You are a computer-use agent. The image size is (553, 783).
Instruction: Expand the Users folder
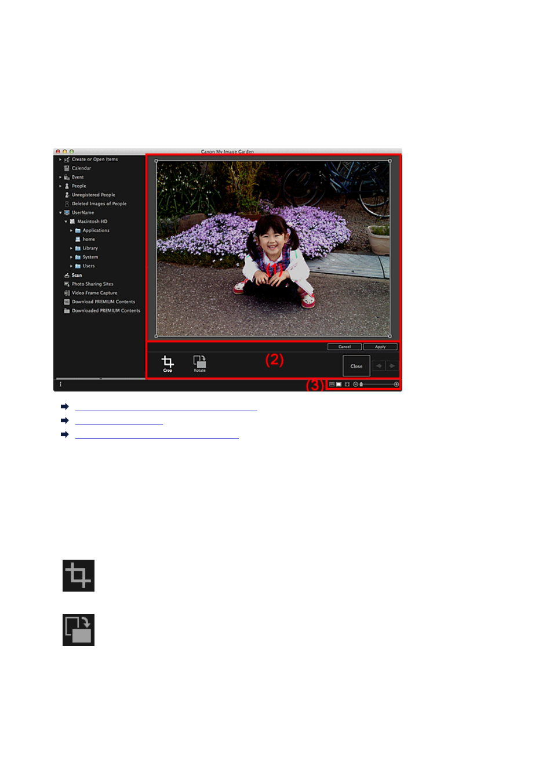click(71, 266)
